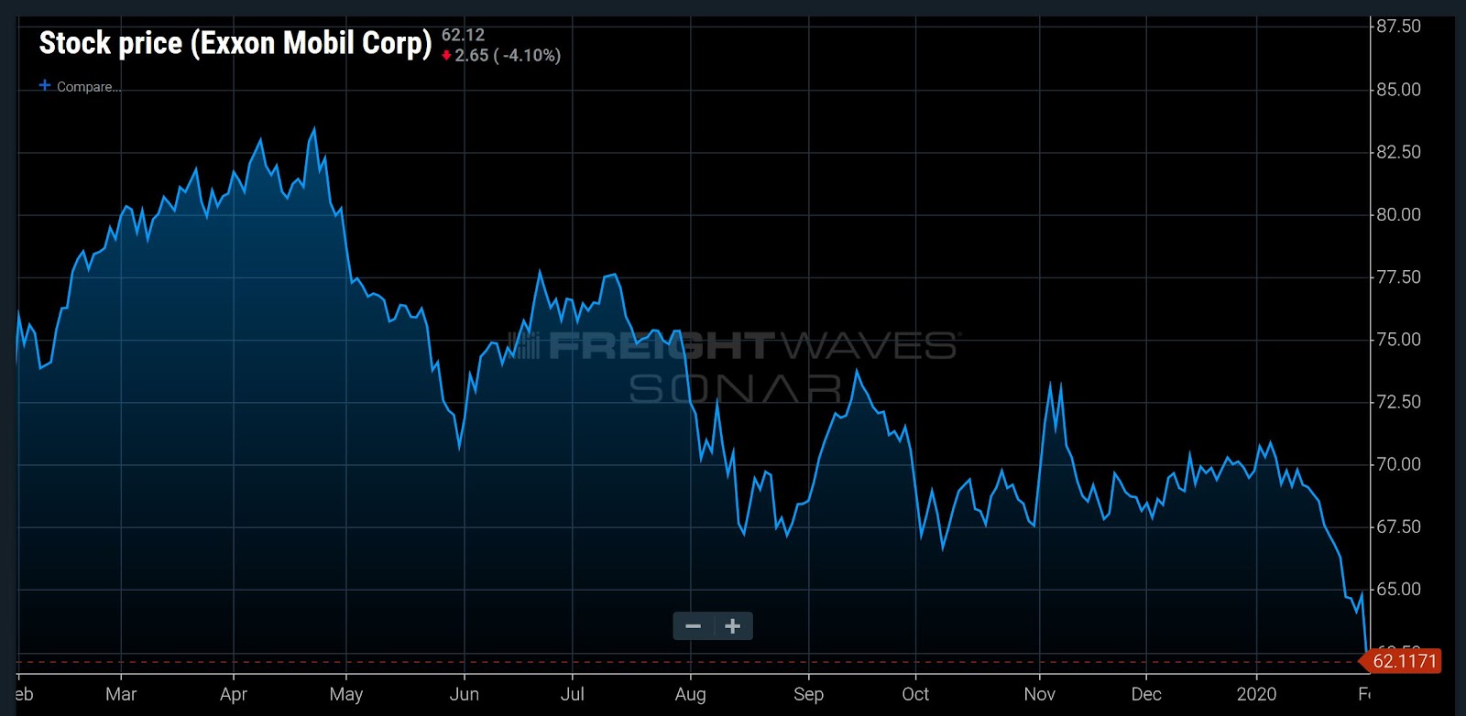Screen dimensions: 1466x716
Task: Click the 85.00 price axis label
Action: [x=1399, y=90]
